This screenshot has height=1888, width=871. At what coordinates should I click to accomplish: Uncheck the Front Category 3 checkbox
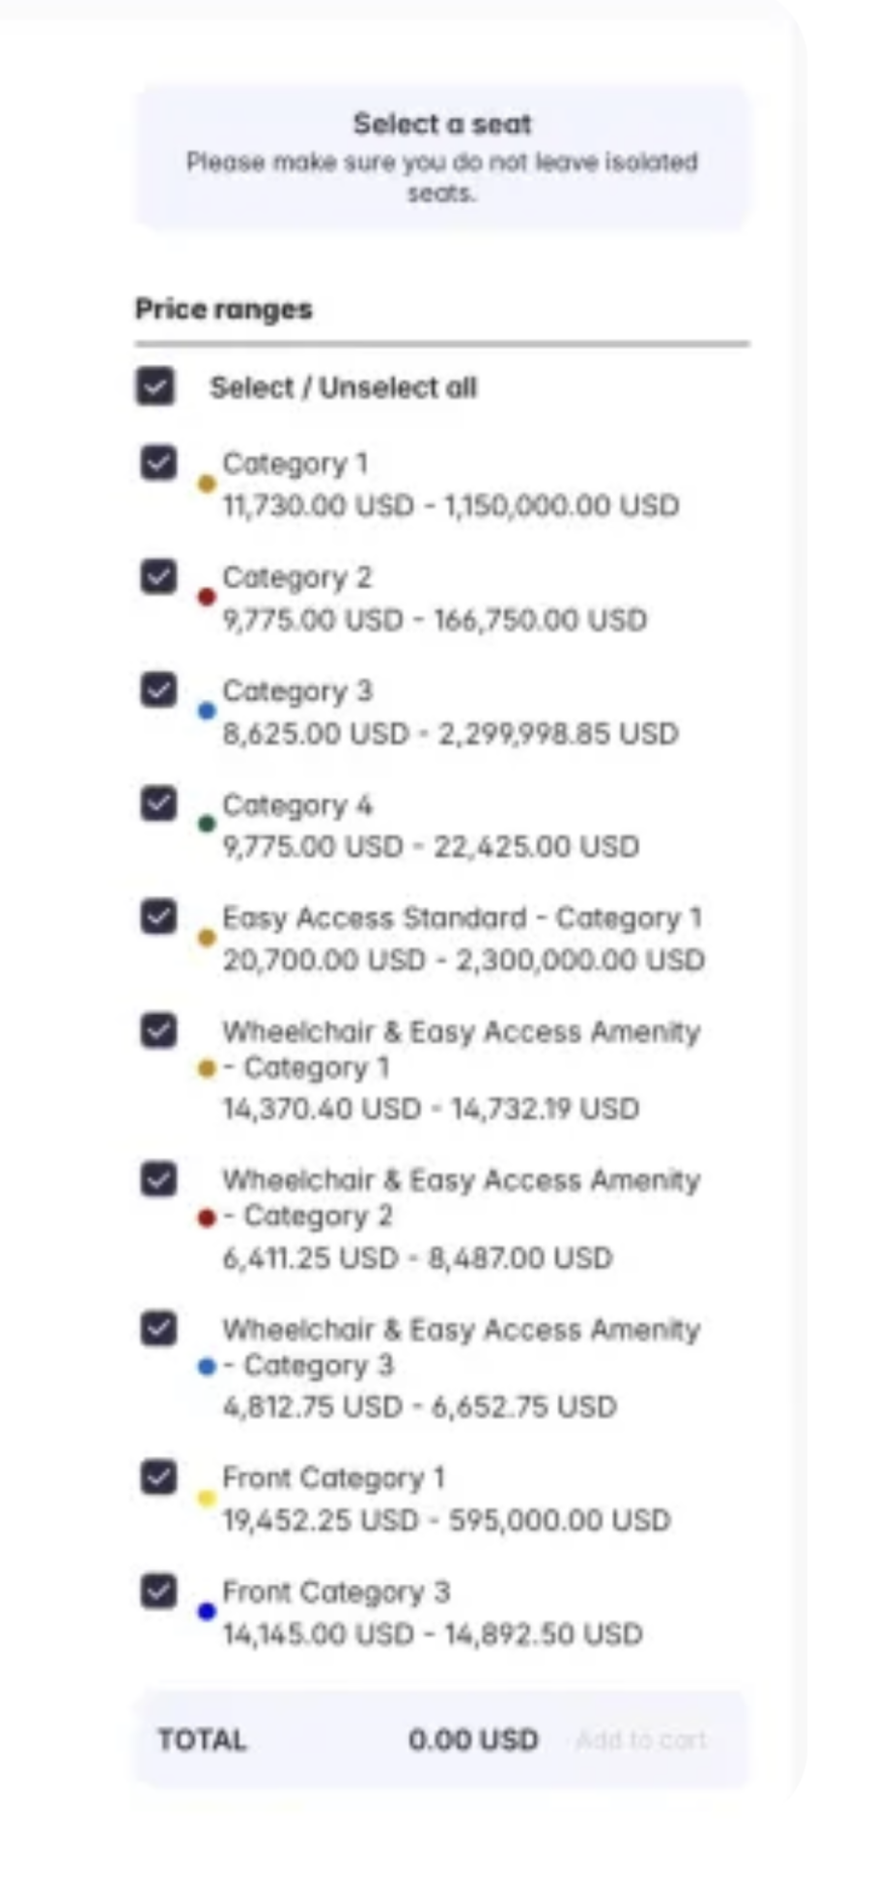158,1591
